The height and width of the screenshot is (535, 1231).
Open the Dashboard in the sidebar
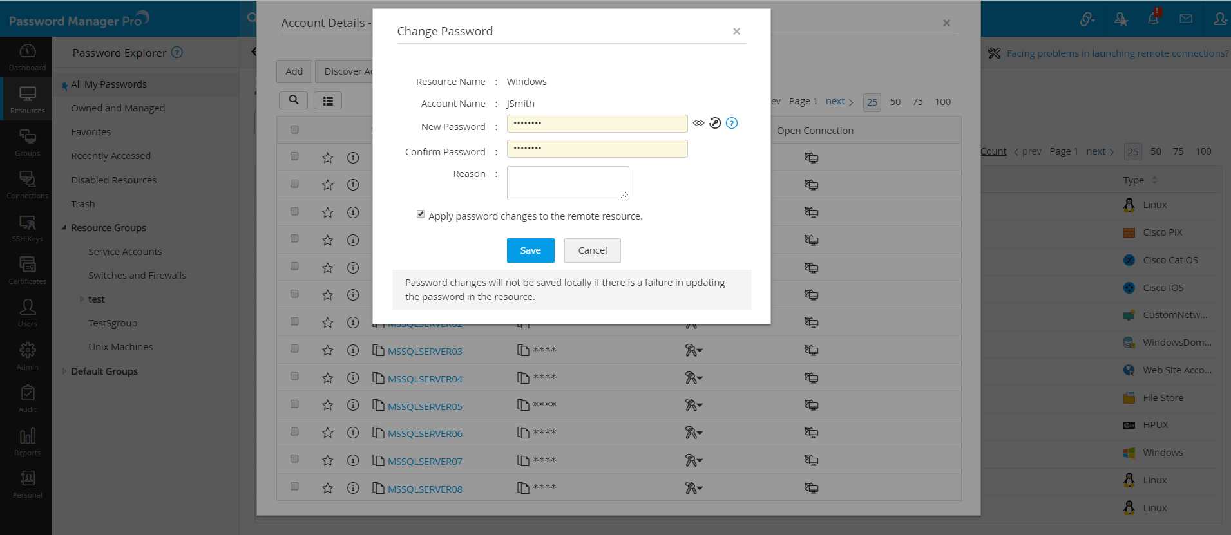[27, 57]
